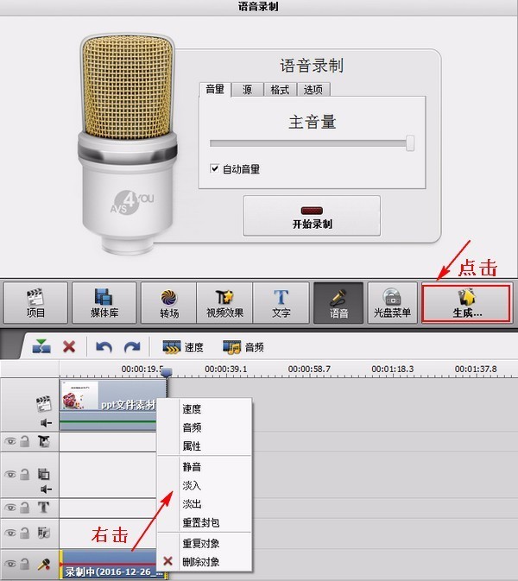Click the 主音量 slider handle

click(x=410, y=143)
